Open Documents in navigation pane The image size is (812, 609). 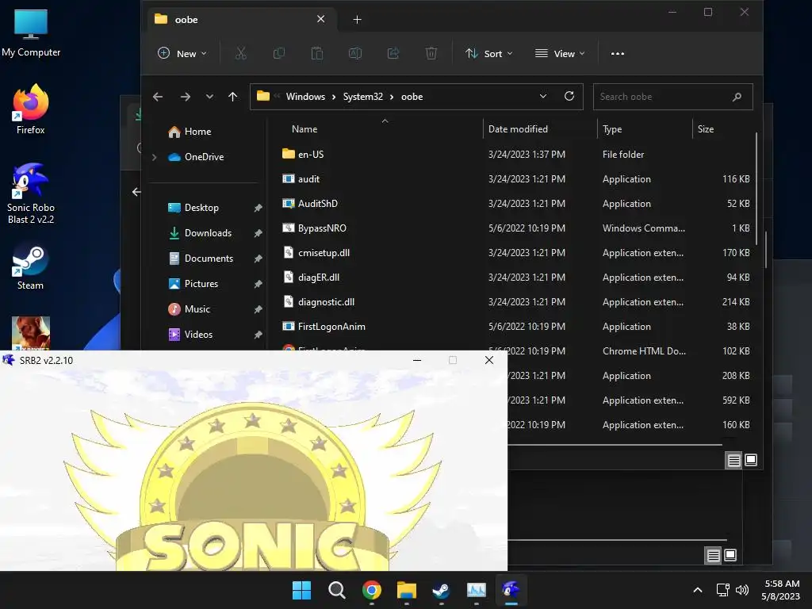209,259
